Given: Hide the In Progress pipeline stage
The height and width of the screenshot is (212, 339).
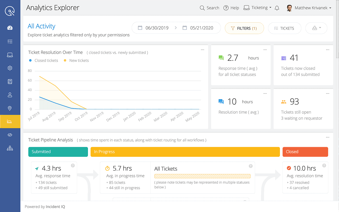Looking at the screenshot, I should (185, 152).
